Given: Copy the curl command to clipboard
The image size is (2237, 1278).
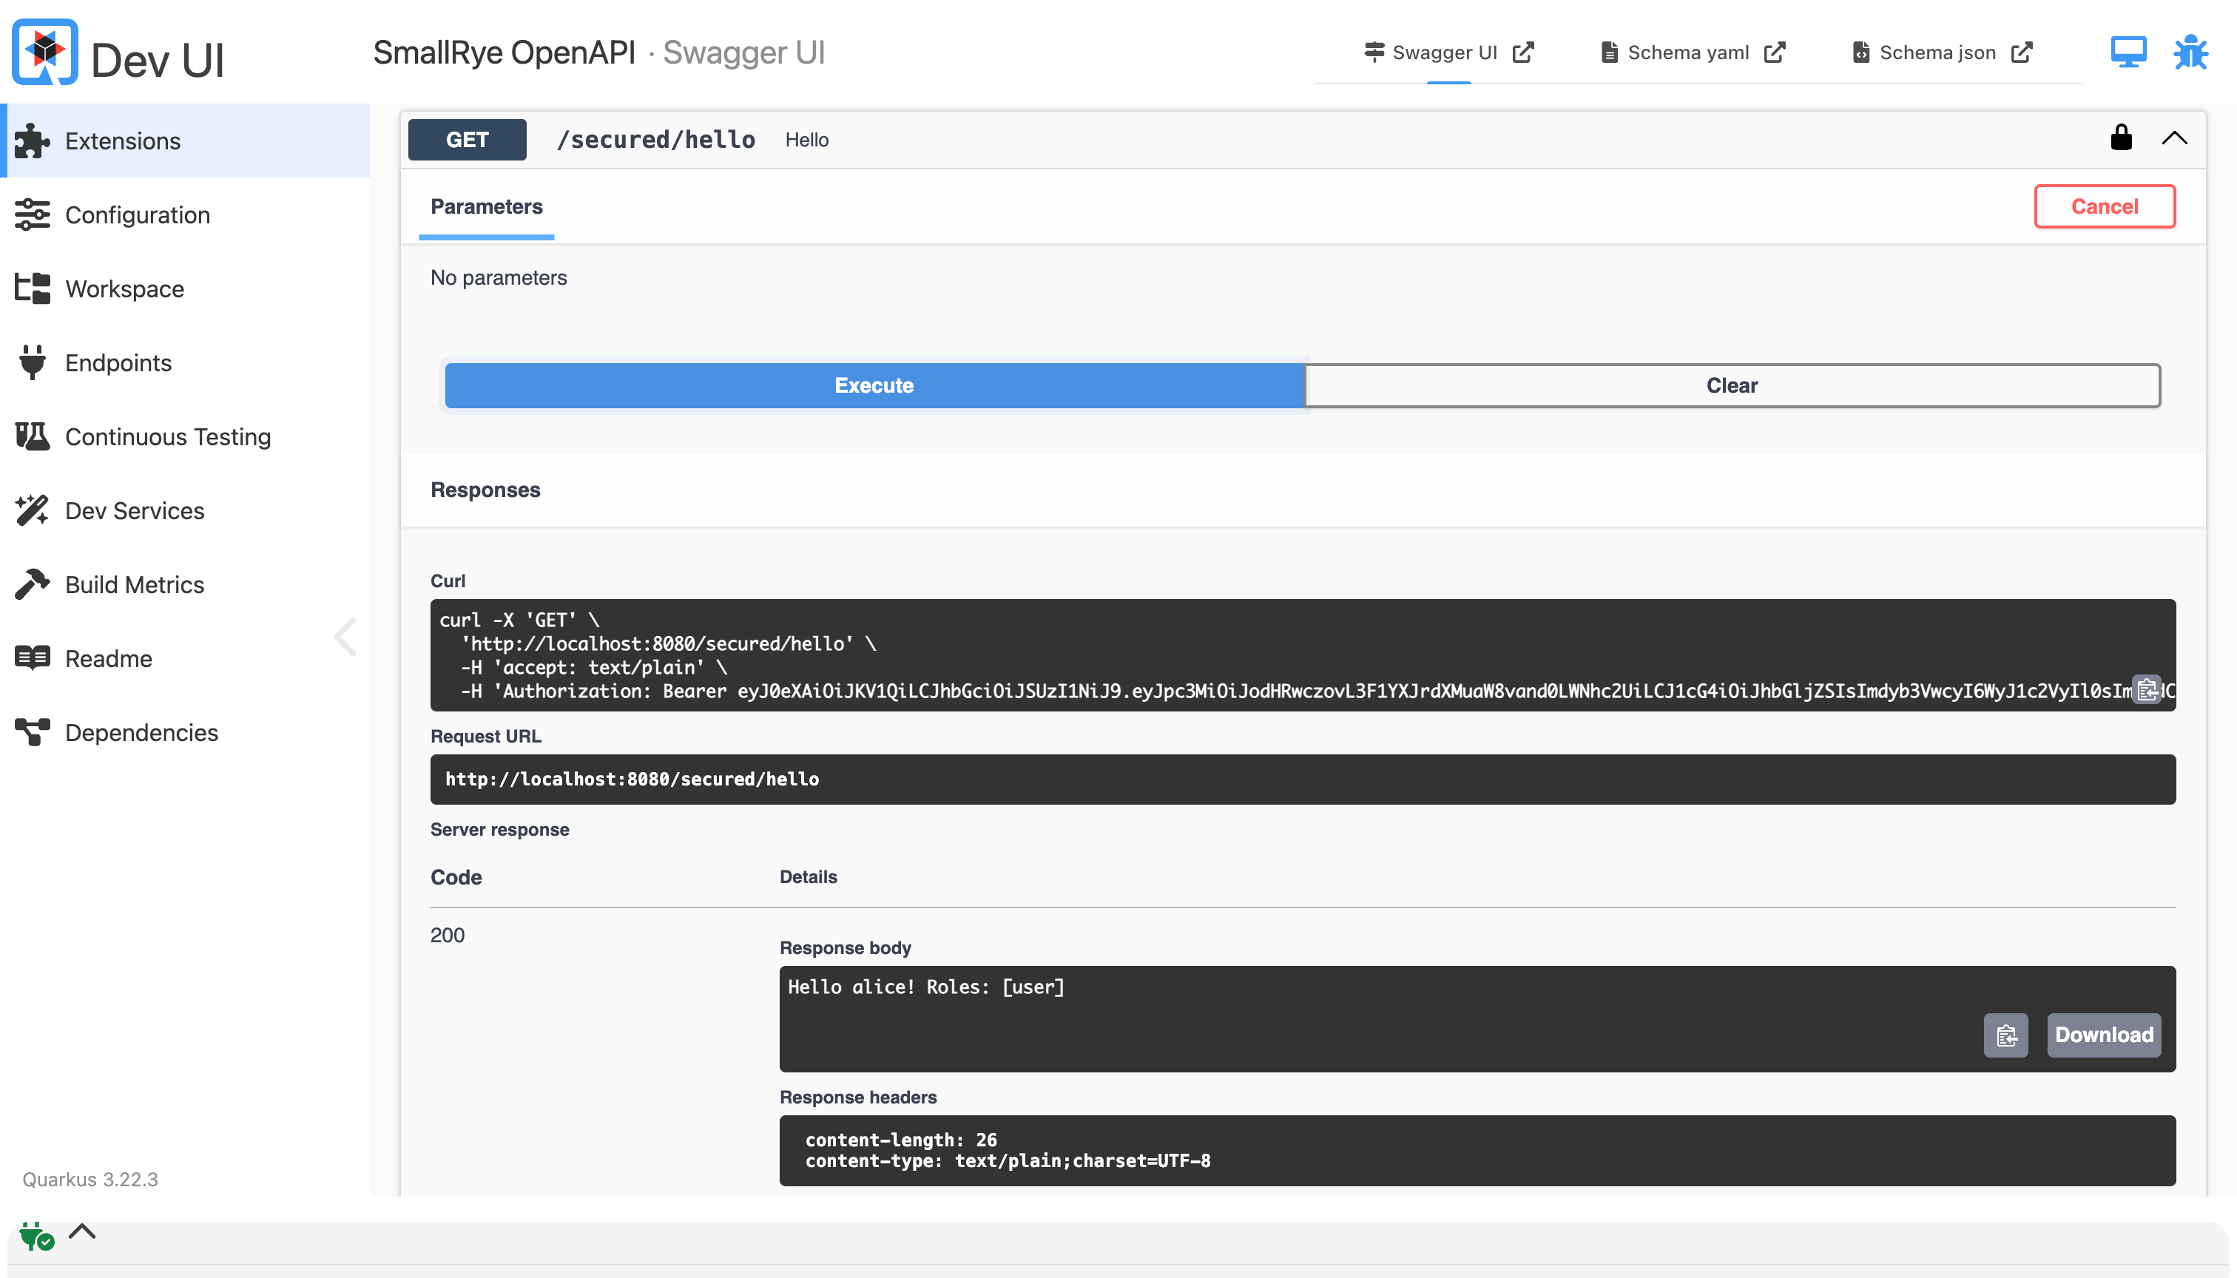Looking at the screenshot, I should [2147, 690].
